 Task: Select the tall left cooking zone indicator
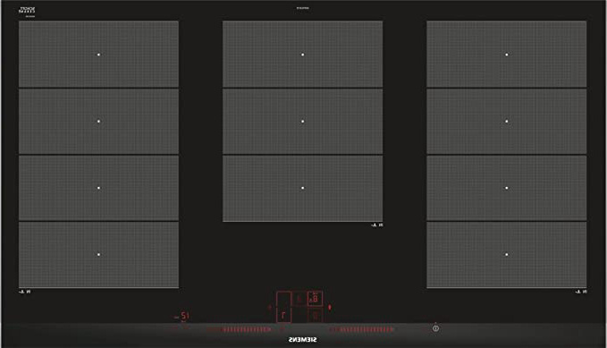pyautogui.click(x=283, y=307)
